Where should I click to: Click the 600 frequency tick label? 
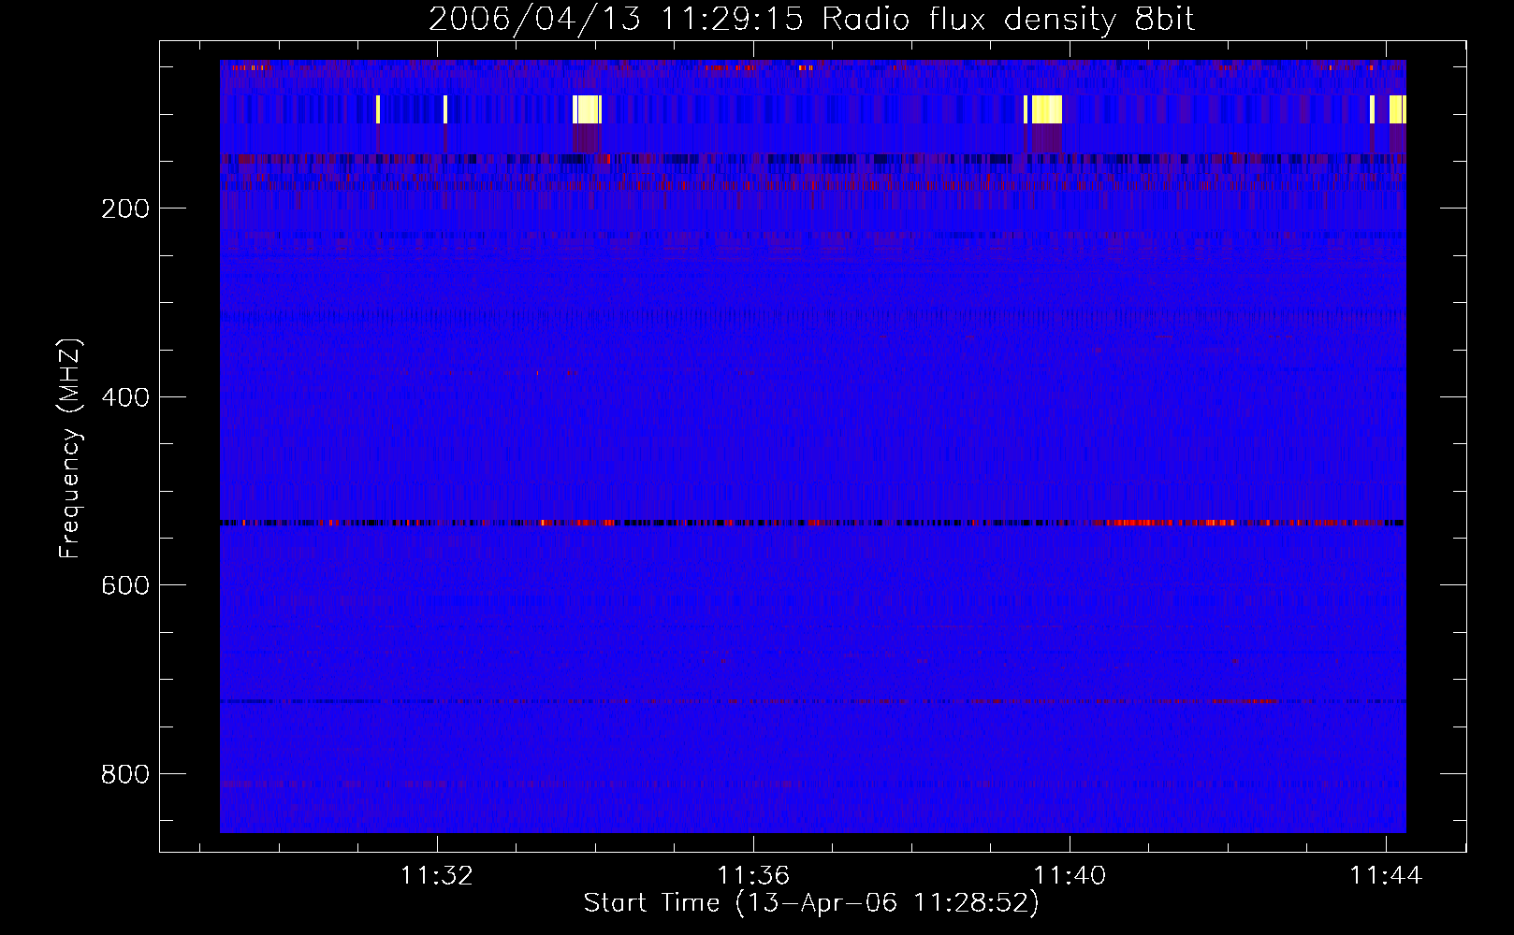pyautogui.click(x=125, y=585)
